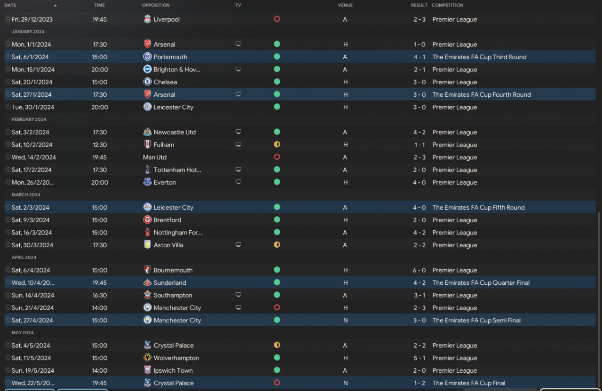Open the Sunderland team link
This screenshot has width=602, height=391.
click(170, 283)
